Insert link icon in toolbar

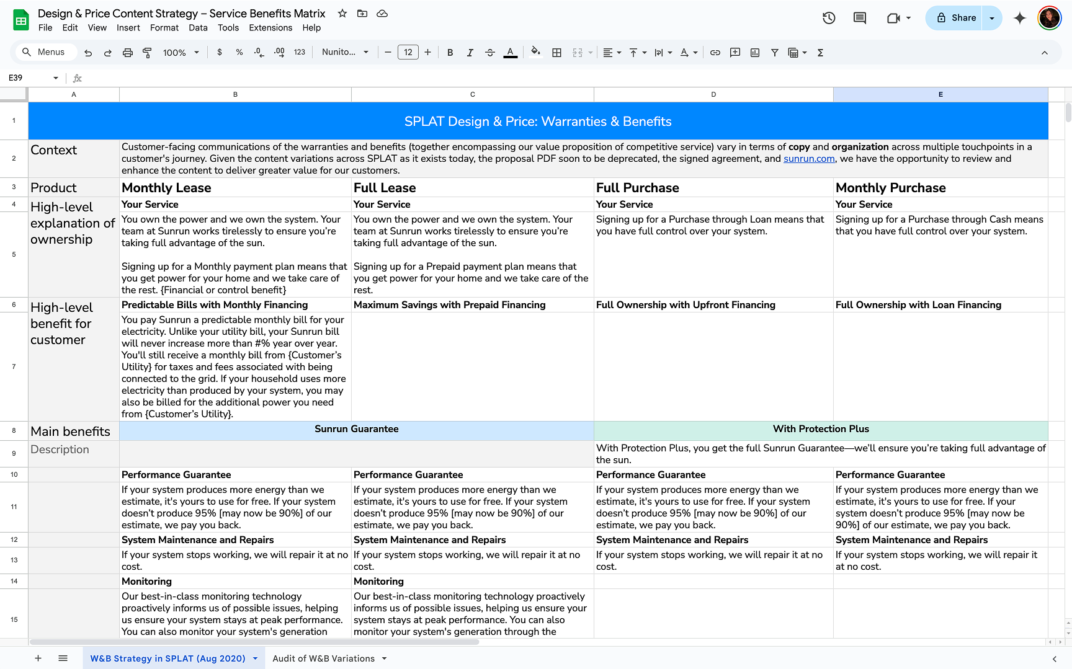(715, 53)
